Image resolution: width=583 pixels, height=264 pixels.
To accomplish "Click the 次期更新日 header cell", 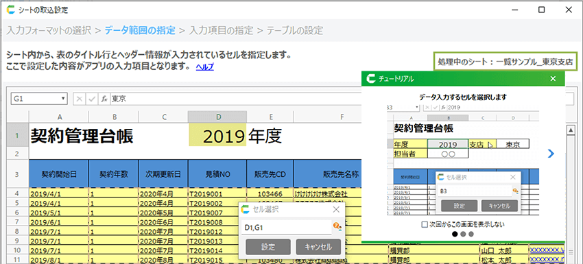I will click(163, 174).
